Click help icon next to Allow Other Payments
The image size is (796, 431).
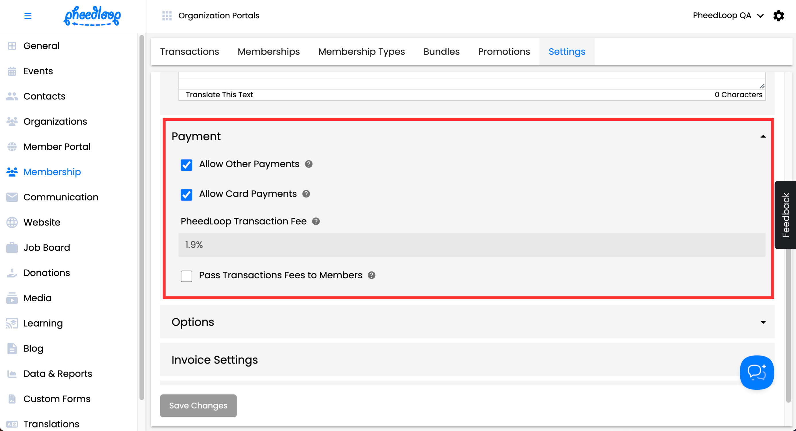(308, 164)
